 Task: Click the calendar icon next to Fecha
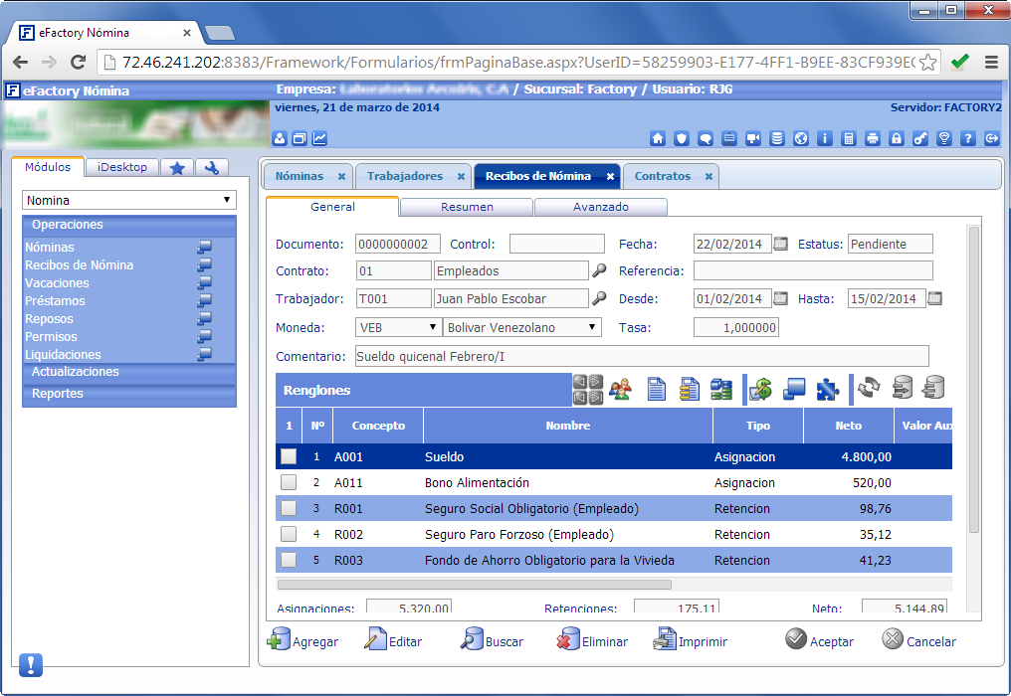780,244
